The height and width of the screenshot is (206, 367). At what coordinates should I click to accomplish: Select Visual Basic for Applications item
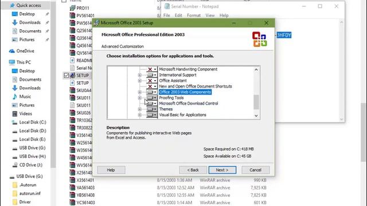click(x=182, y=115)
